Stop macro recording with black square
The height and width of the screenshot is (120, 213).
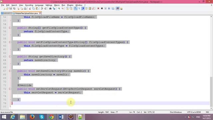(102, 9)
